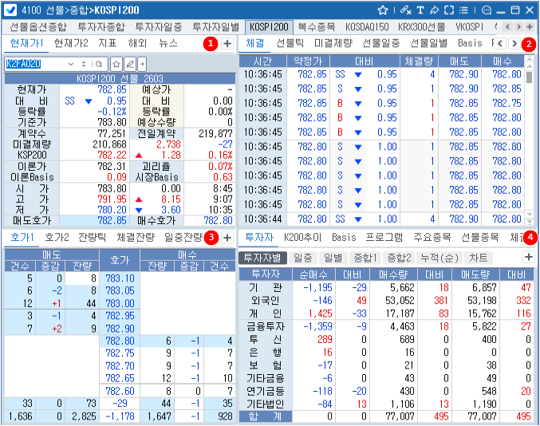The width and height of the screenshot is (540, 426).
Task: Click the T font icon in title bar
Action: point(420,10)
